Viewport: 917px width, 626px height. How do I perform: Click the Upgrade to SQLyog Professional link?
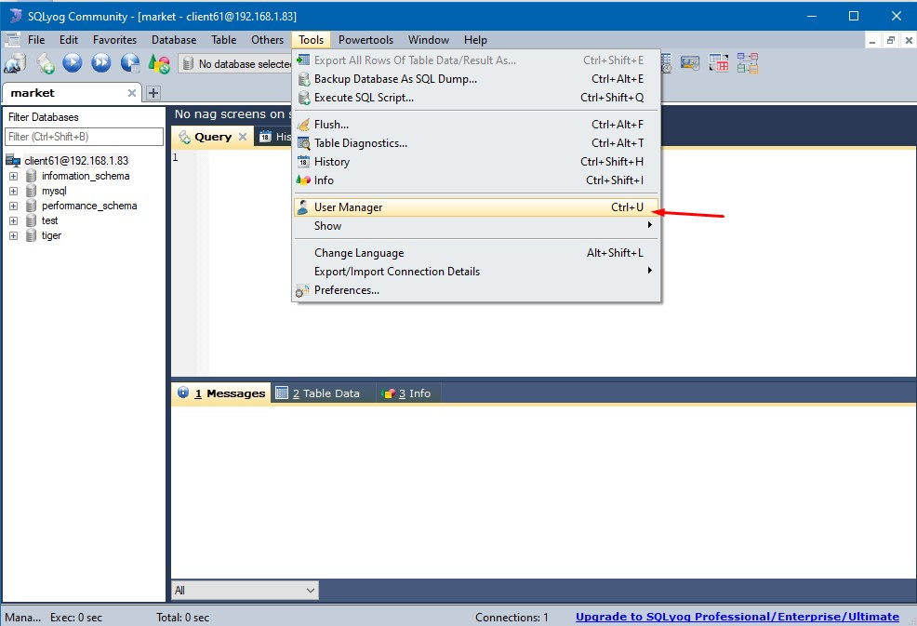click(737, 617)
